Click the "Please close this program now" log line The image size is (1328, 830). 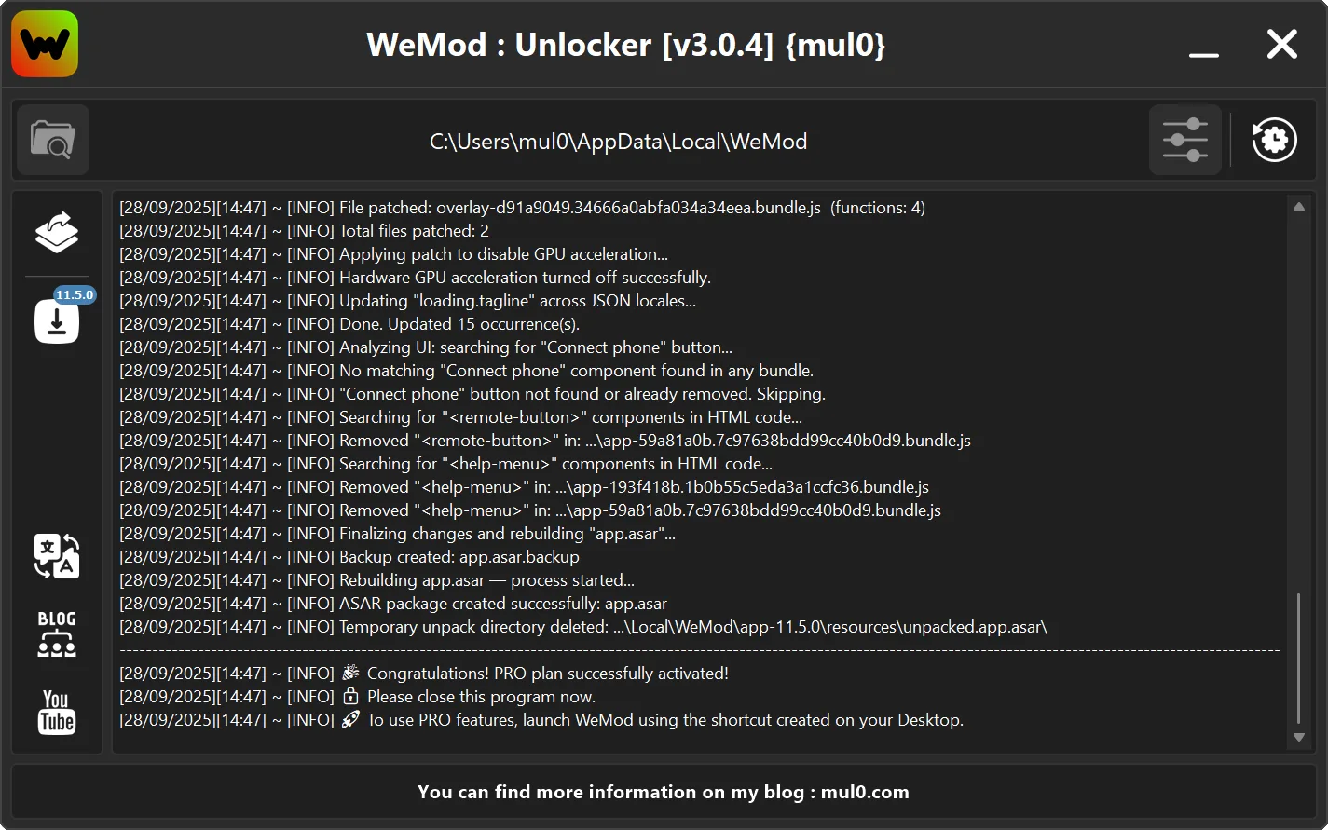point(480,697)
